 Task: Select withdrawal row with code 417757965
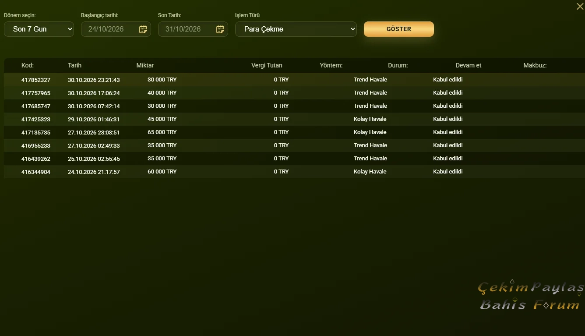click(x=294, y=93)
